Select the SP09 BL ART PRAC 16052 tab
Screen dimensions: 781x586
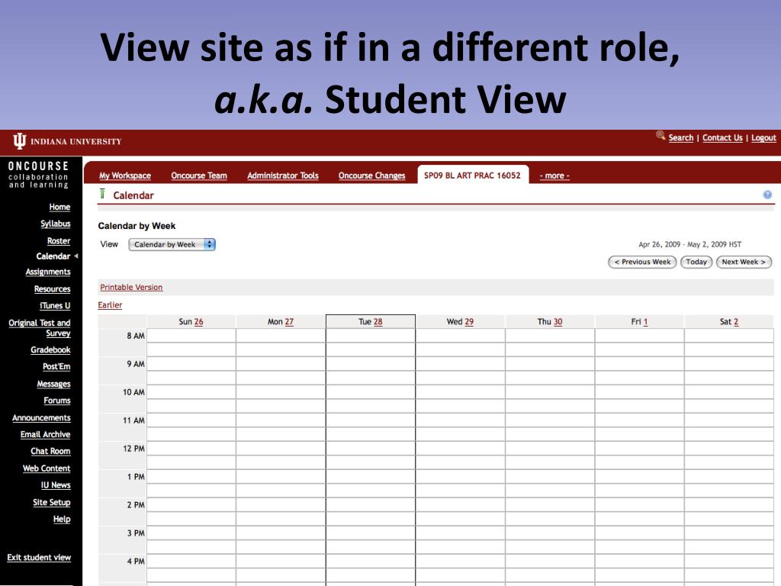coord(472,175)
